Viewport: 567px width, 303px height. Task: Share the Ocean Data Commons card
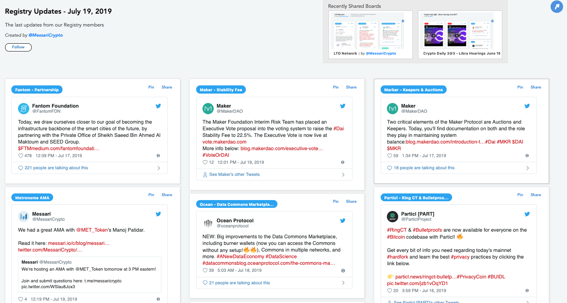pos(351,202)
